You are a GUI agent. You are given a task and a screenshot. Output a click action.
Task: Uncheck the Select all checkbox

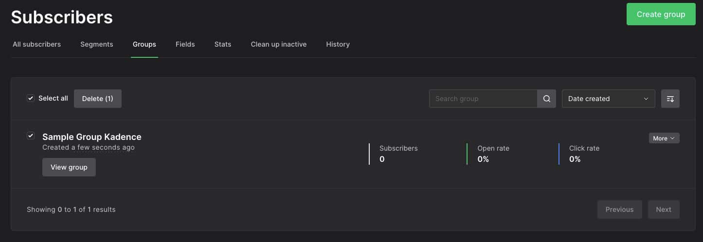[31, 98]
